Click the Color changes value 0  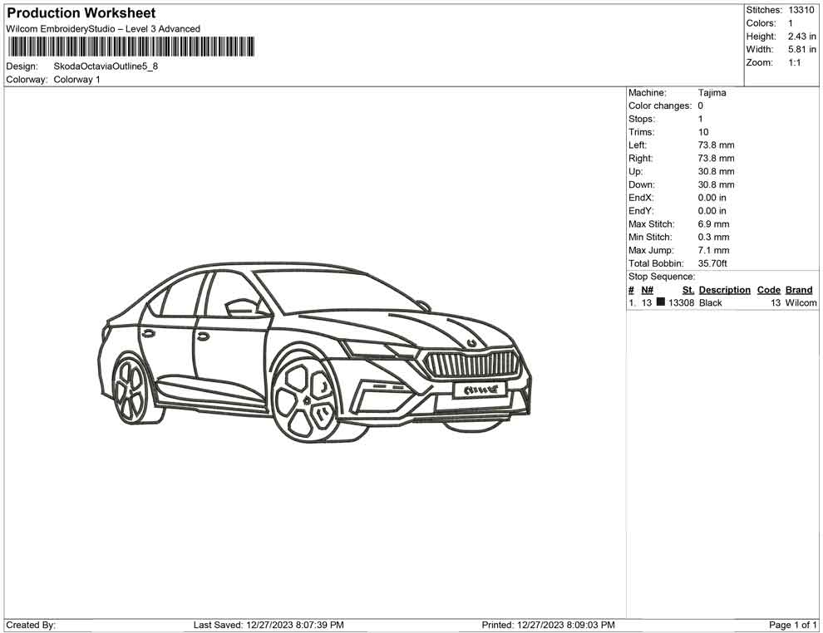700,105
